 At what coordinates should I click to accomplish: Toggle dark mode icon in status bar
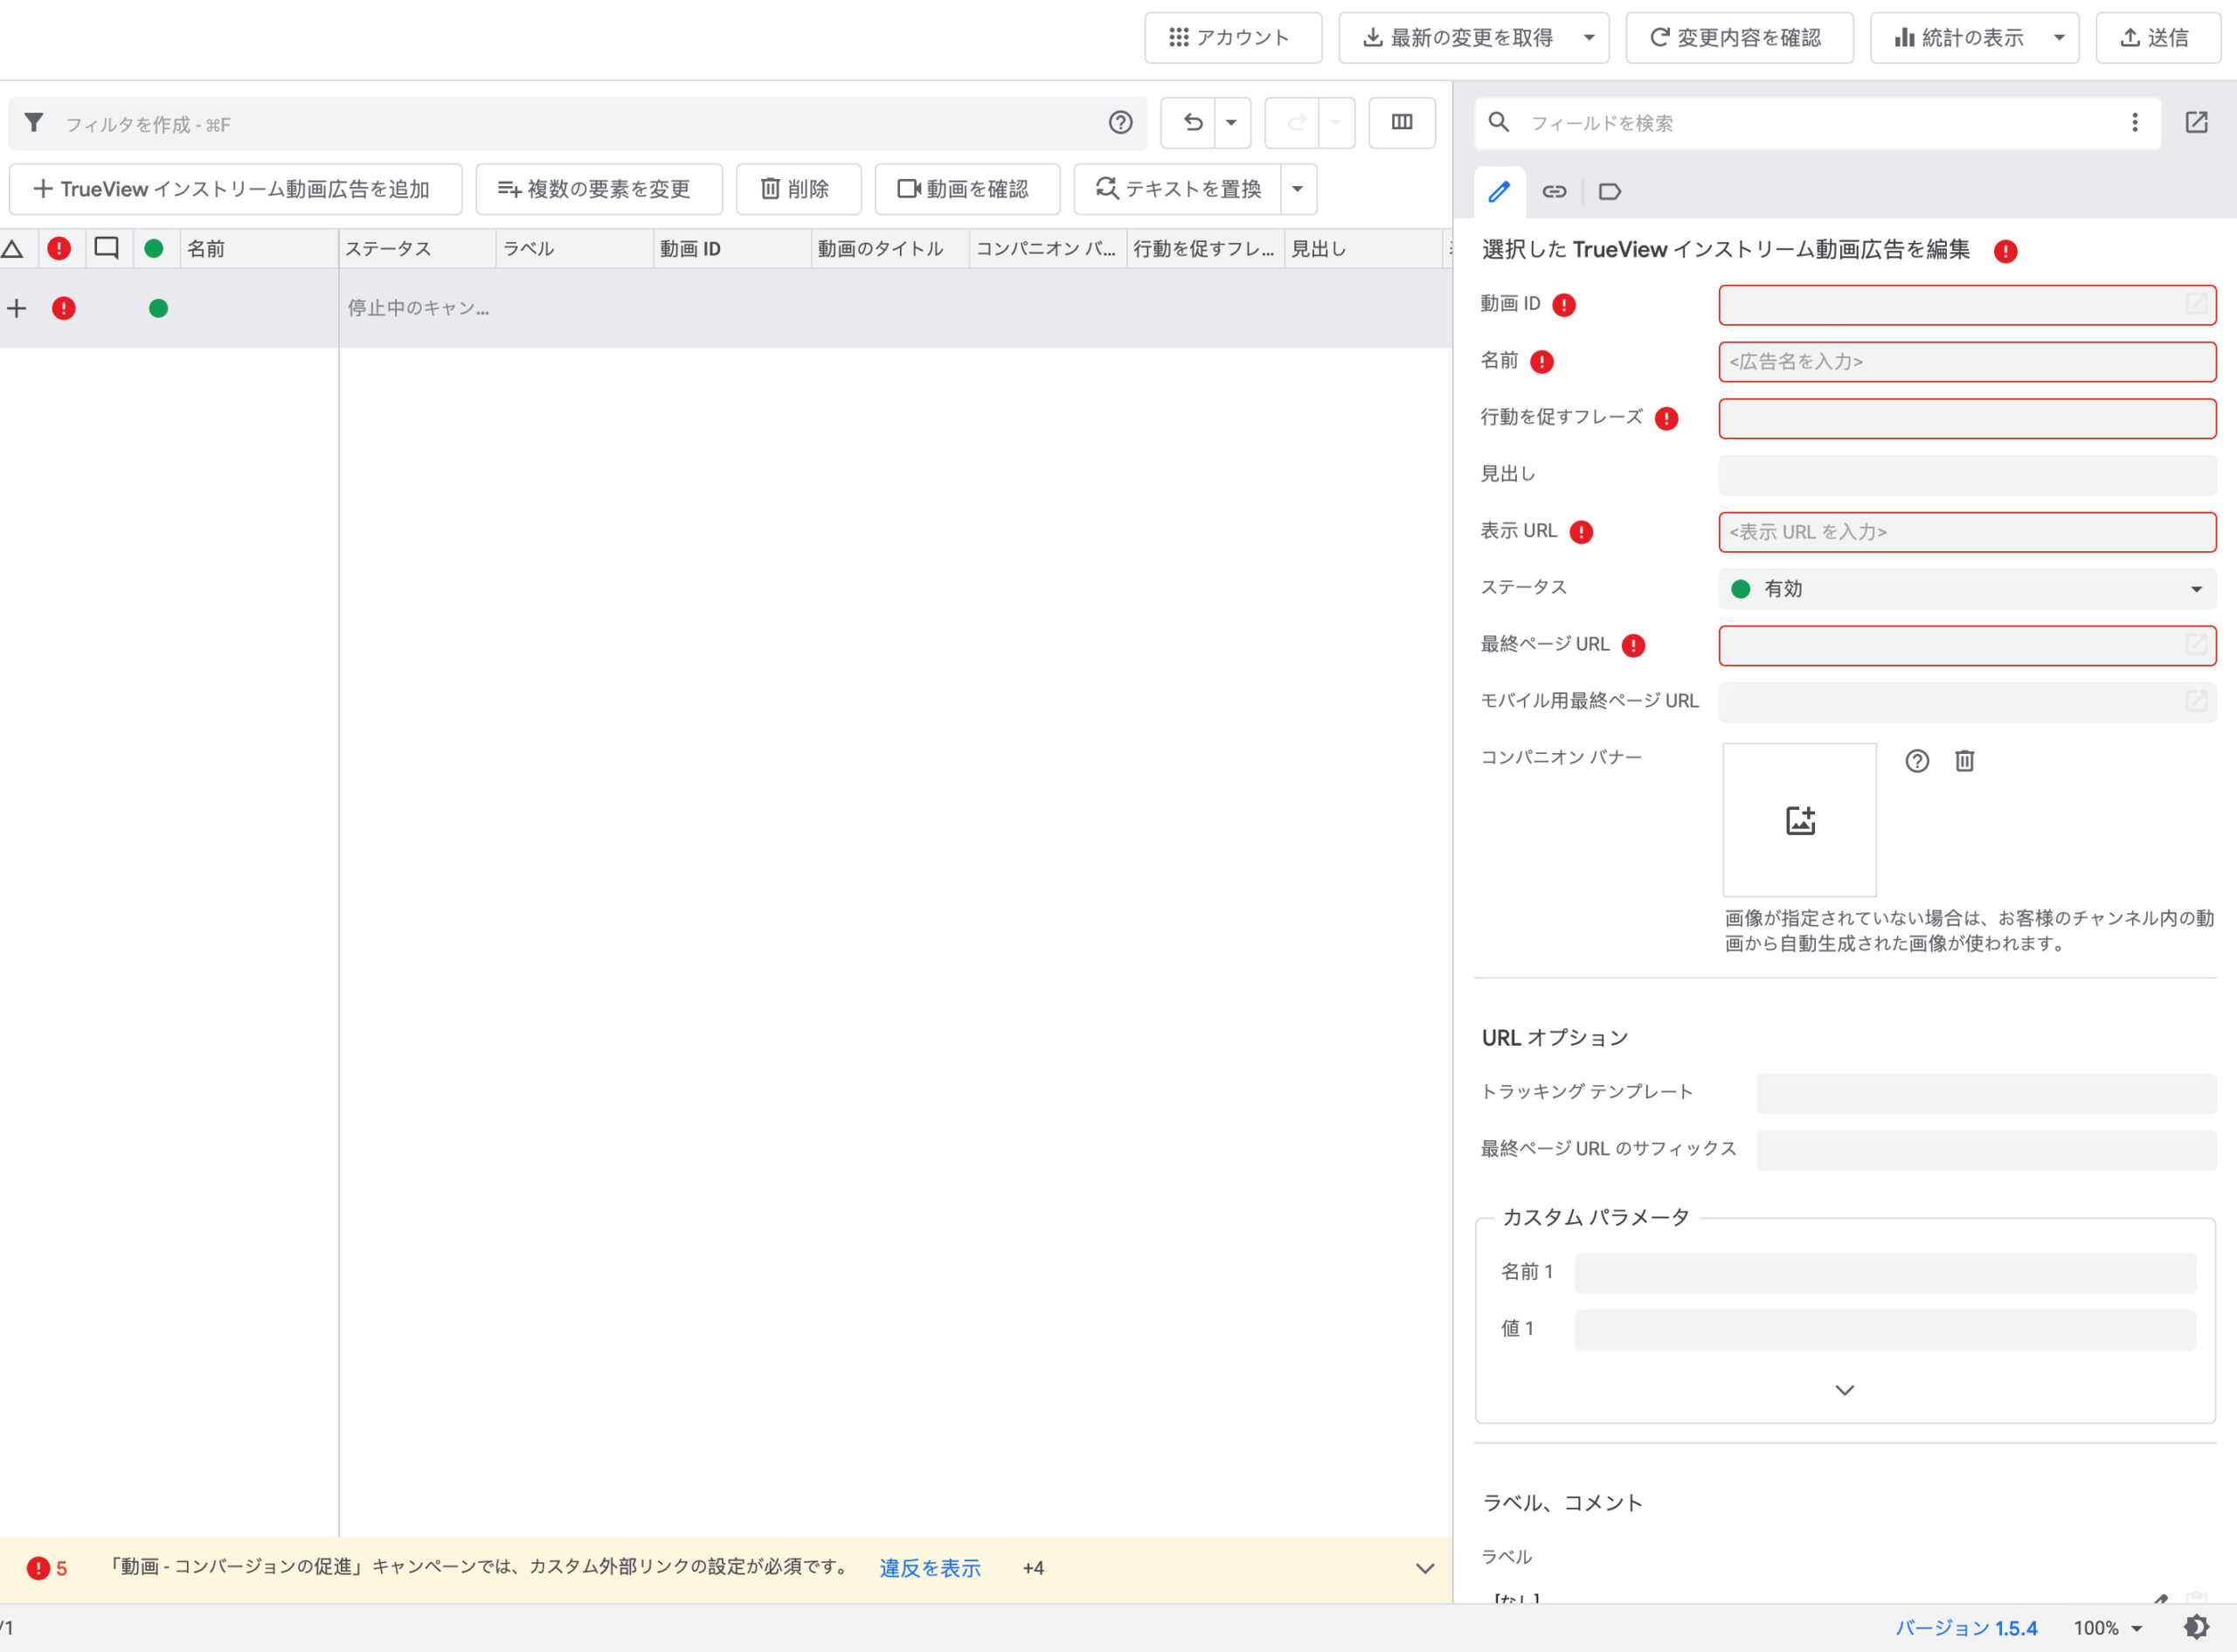click(x=2196, y=1627)
